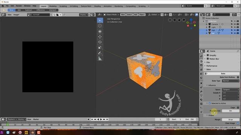Choose the Annotate pencil tool
The height and width of the screenshot is (135, 241).
[100, 53]
